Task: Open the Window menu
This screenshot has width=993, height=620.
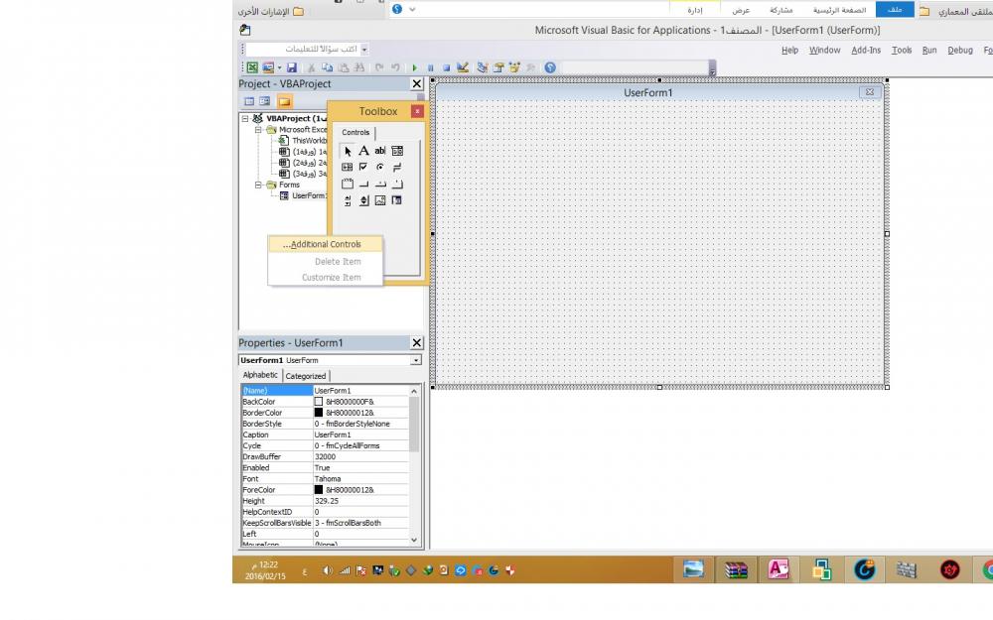Action: click(x=824, y=50)
